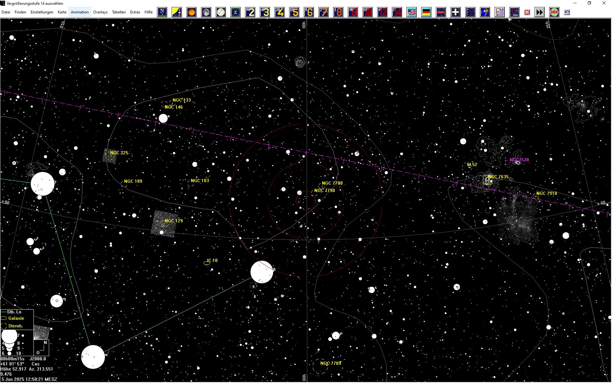The image size is (612, 383).
Task: Select the NGC 133 cluster label
Action: (182, 100)
